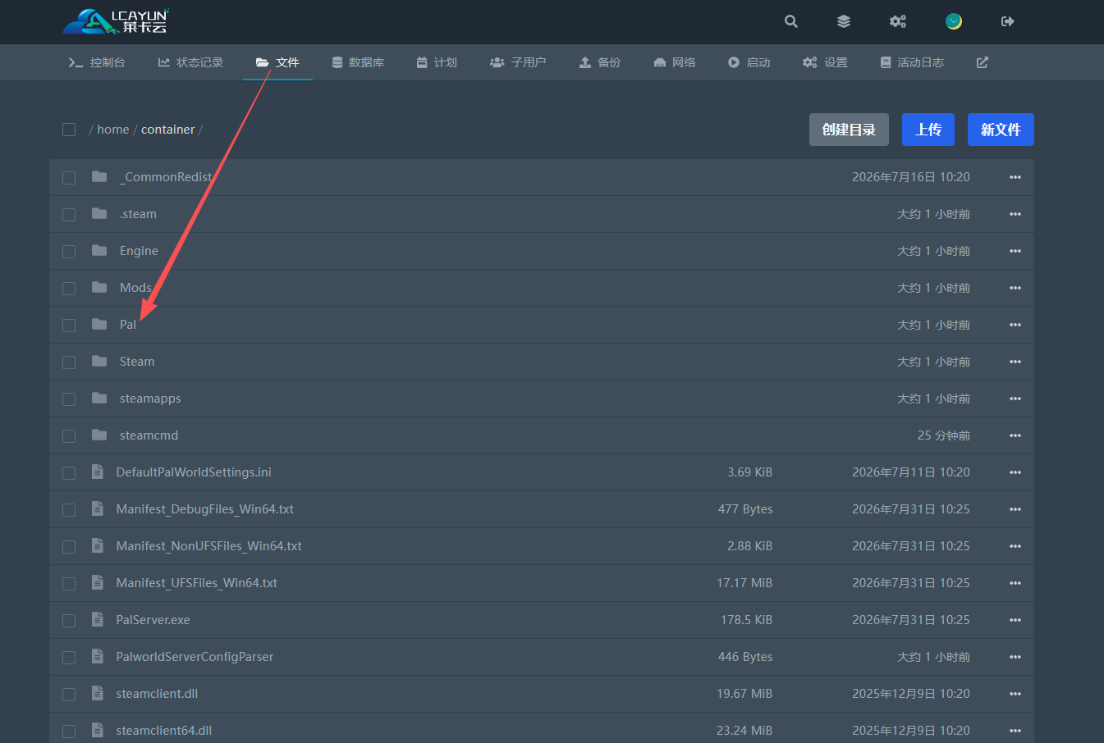
Task: Click the PalServer.exe file icon
Action: pyautogui.click(x=98, y=619)
